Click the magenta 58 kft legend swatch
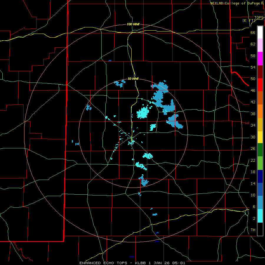 pos(260,59)
